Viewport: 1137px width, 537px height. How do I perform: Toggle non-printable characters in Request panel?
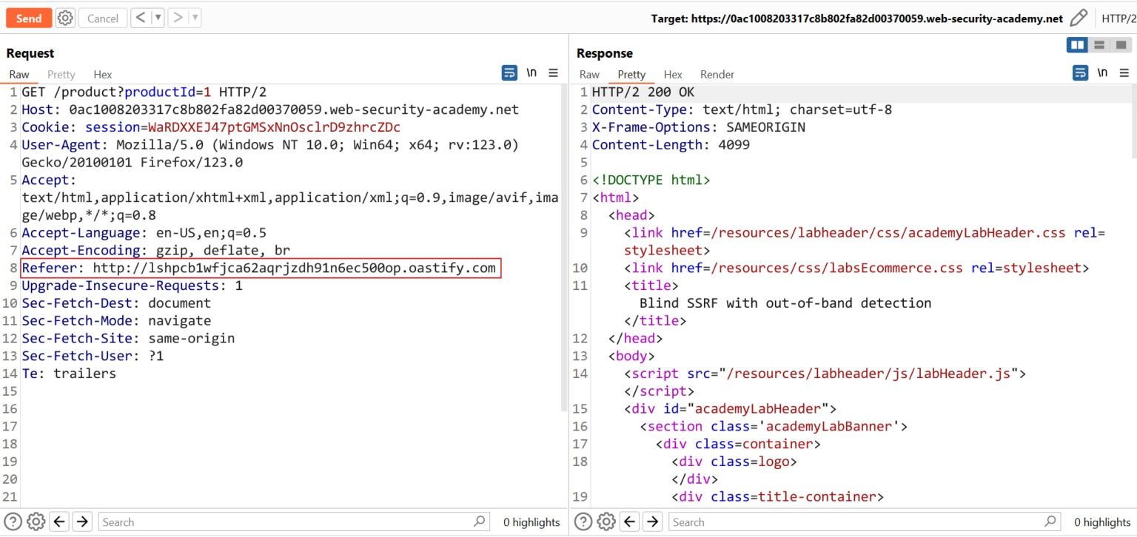pyautogui.click(x=531, y=72)
